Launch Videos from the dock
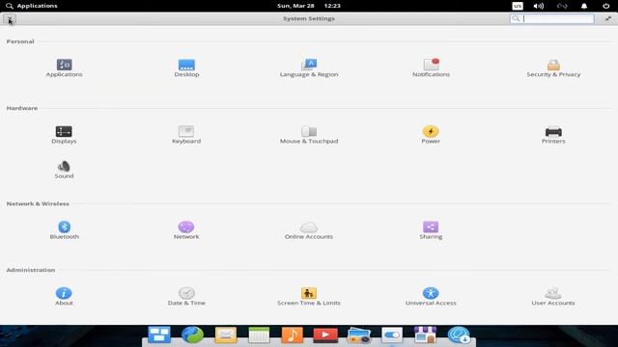 (x=325, y=334)
